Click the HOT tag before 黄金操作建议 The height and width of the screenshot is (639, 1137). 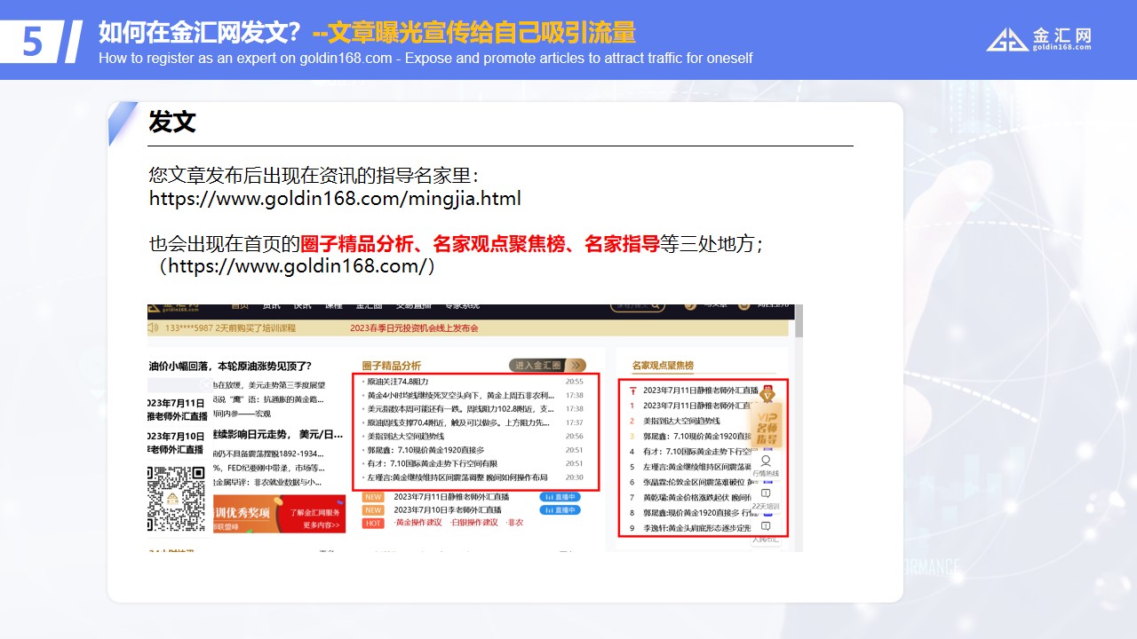tap(373, 524)
